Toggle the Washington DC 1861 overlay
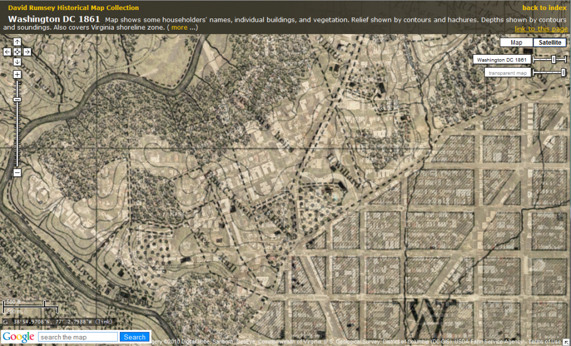The width and height of the screenshot is (571, 346). tap(502, 60)
